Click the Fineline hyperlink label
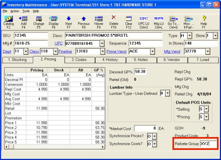The height and width of the screenshot is (160, 221). (x=65, y=52)
